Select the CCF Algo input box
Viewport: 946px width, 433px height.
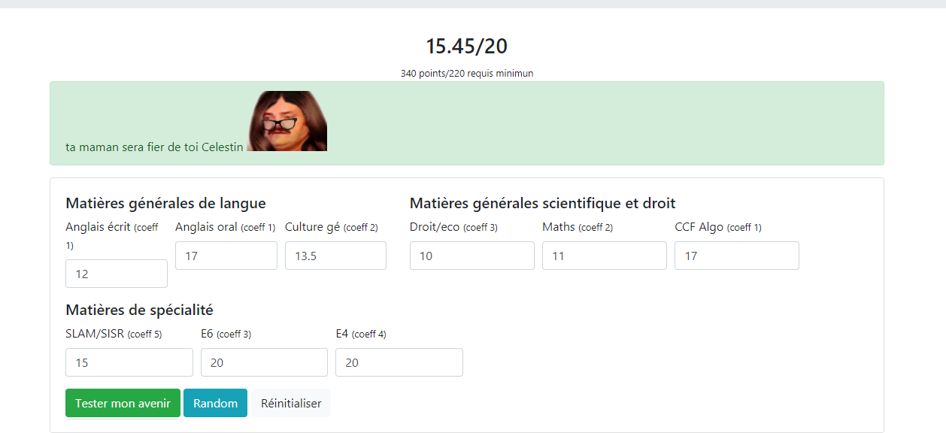[736, 256]
